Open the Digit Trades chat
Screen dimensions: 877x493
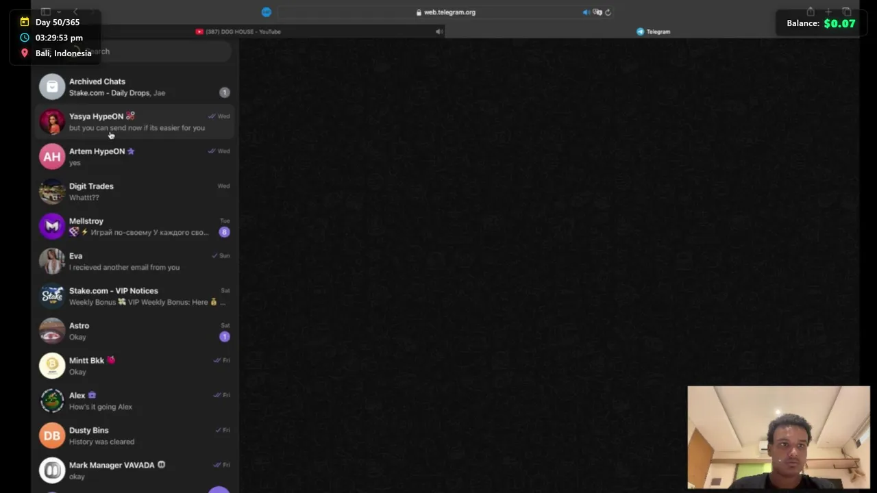(134, 192)
